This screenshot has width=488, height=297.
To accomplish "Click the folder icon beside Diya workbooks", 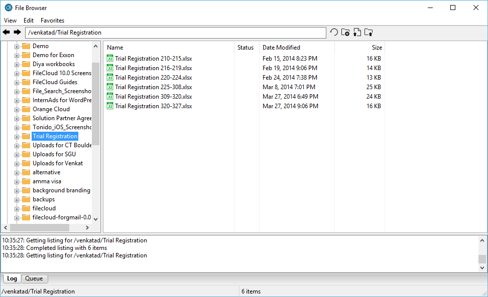I will [27, 64].
